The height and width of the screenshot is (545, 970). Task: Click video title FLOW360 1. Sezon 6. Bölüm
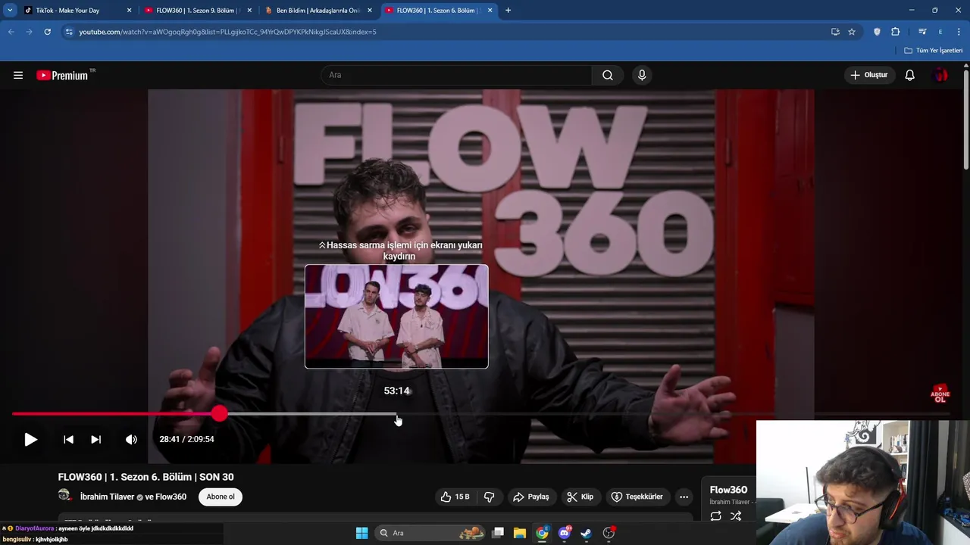(x=145, y=477)
